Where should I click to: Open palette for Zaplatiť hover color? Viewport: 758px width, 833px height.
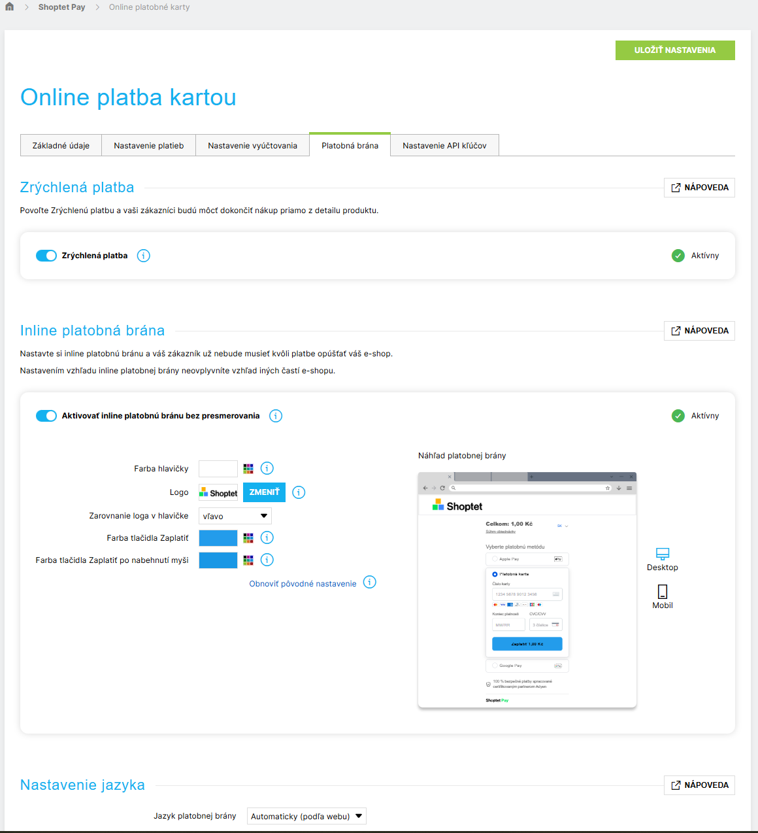248,560
